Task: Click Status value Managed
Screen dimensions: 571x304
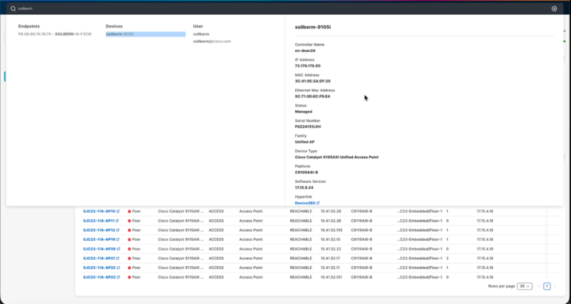Action: point(303,111)
